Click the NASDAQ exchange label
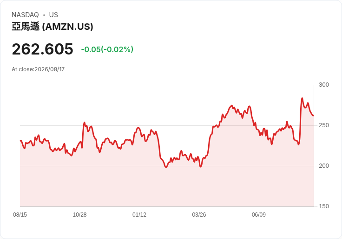 click(25, 15)
